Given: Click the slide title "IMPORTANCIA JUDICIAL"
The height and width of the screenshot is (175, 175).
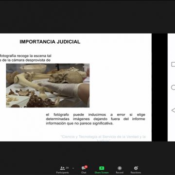Looking at the screenshot, I should (x=50, y=42).
